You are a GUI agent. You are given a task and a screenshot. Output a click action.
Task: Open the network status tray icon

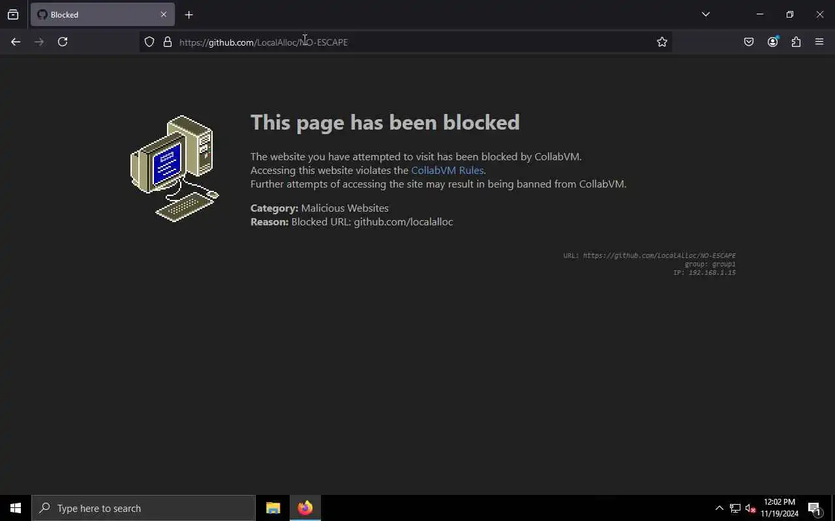pyautogui.click(x=735, y=508)
